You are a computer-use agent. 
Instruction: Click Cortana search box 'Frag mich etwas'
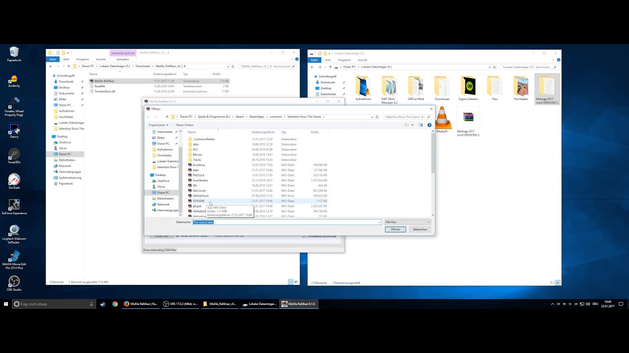coord(54,304)
